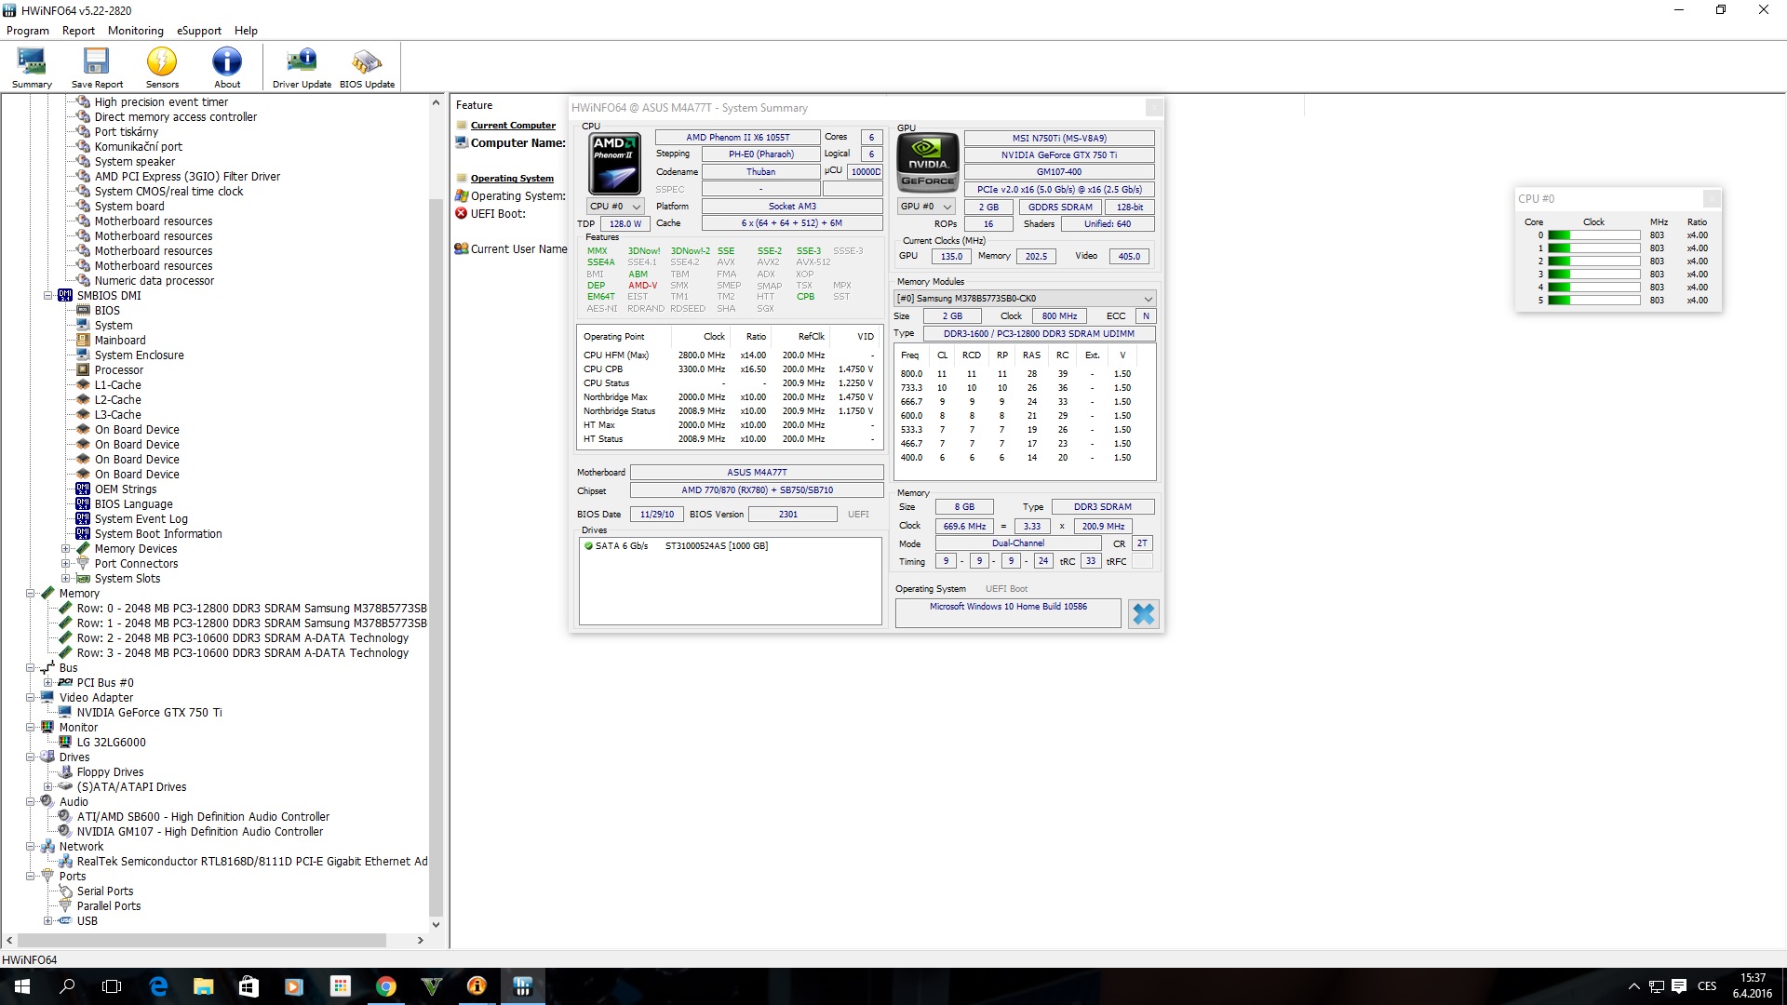The width and height of the screenshot is (1787, 1005).
Task: Click the UEFI Boot row
Action: [498, 214]
